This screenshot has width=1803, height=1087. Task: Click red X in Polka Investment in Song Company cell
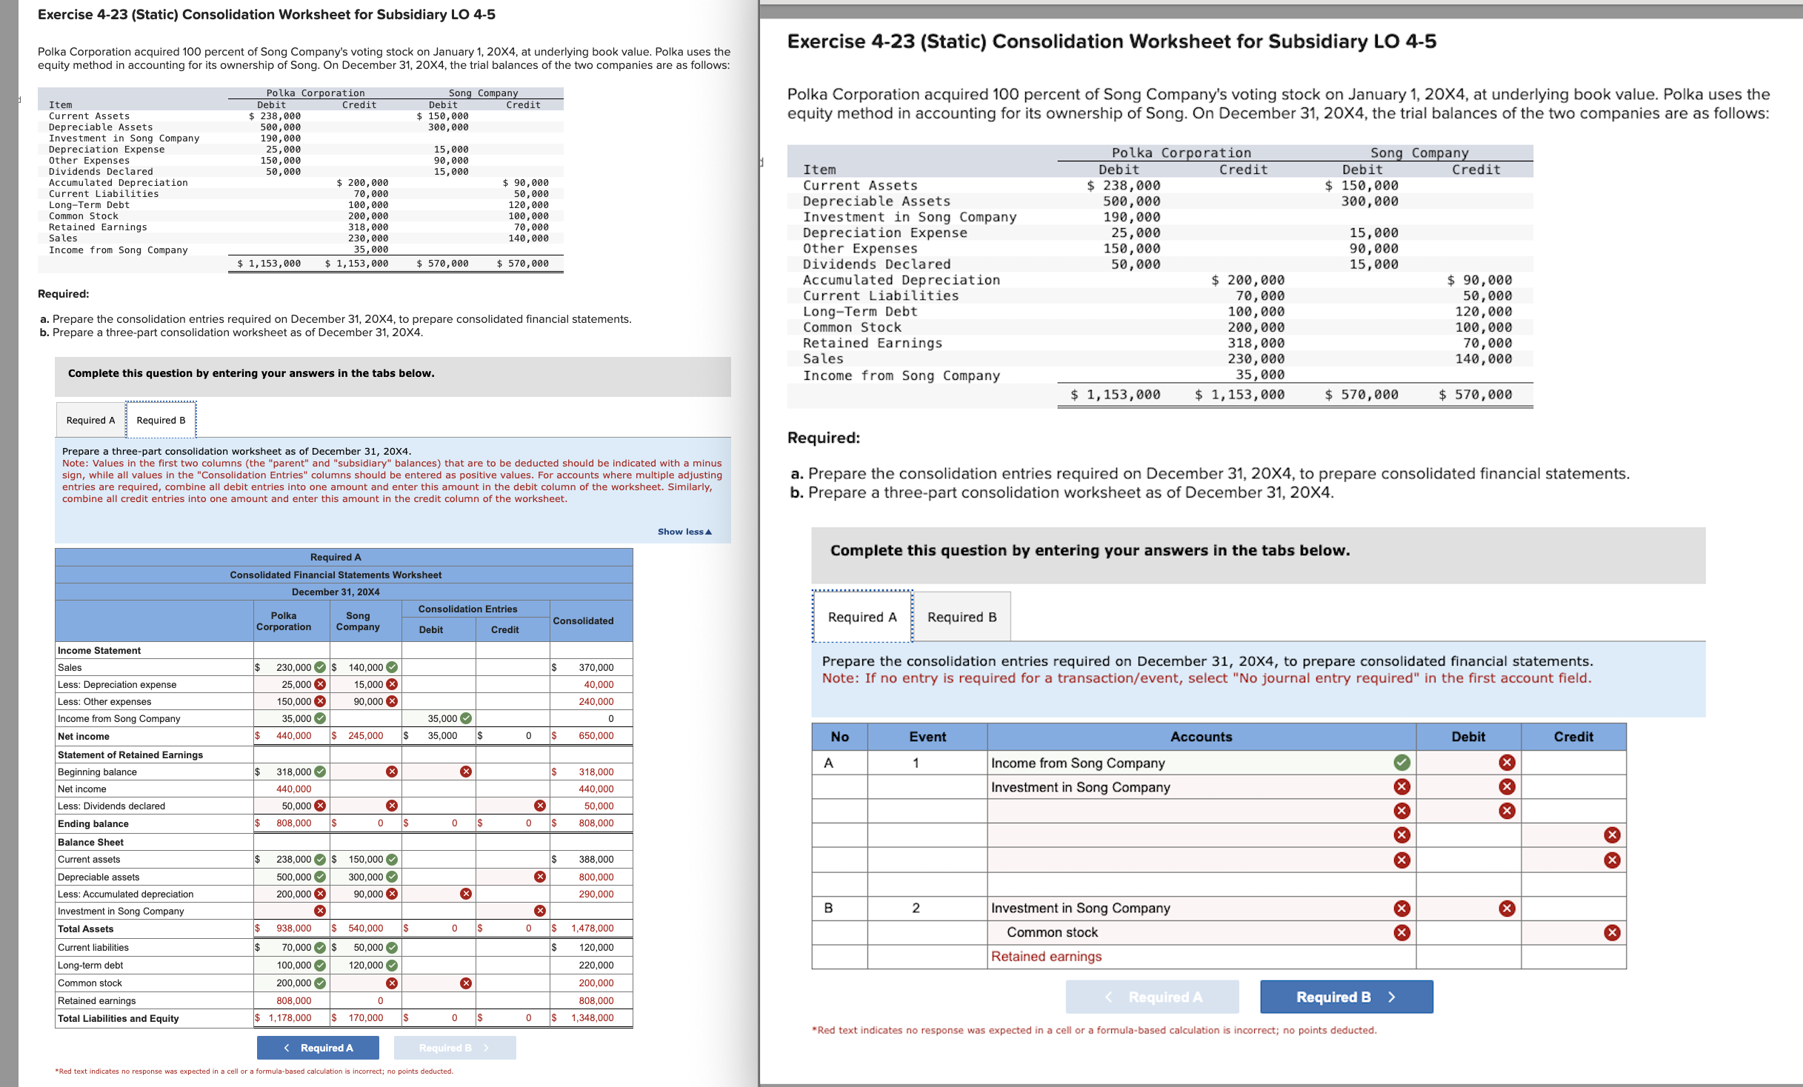320,911
